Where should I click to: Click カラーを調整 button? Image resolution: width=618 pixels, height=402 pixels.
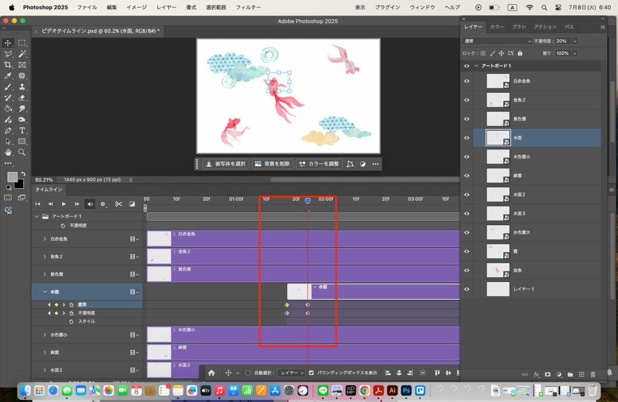319,164
